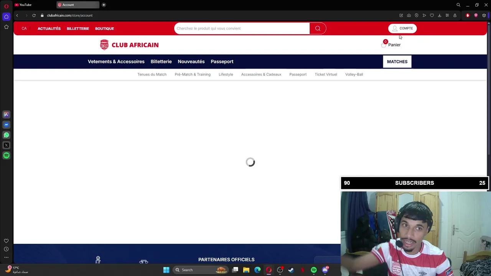
Task: Open Passeport in the navy navigation bar
Action: (222, 61)
